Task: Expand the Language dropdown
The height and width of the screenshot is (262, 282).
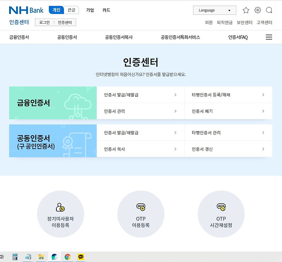Action: point(215,10)
